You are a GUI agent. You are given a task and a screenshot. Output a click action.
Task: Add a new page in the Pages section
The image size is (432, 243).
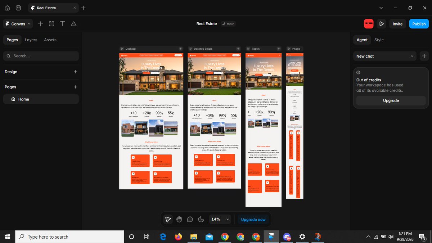(x=76, y=87)
